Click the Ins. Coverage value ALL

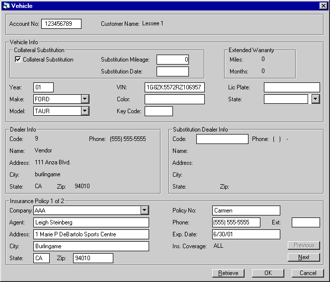pos(218,246)
